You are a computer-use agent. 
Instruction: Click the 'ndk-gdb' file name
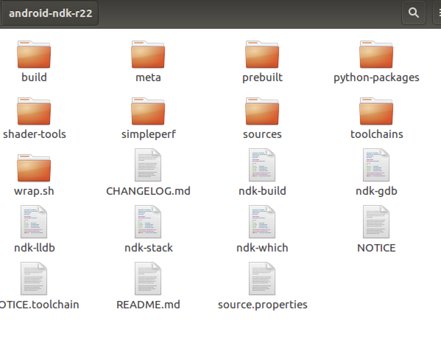tap(376, 191)
